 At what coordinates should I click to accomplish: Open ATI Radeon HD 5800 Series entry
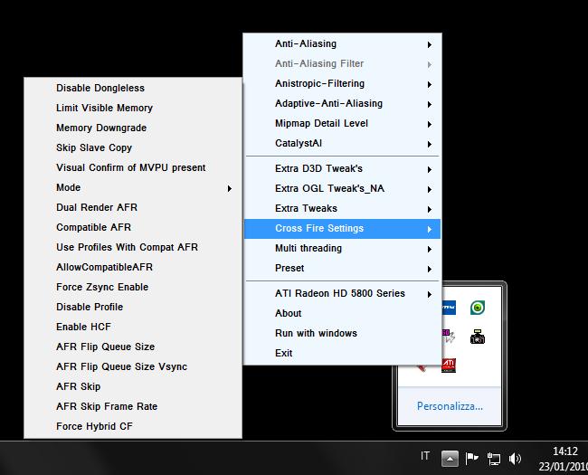point(342,293)
